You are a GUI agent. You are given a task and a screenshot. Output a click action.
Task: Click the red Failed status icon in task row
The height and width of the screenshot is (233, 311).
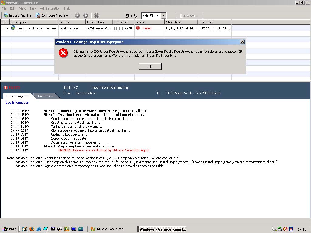[x=138, y=28]
